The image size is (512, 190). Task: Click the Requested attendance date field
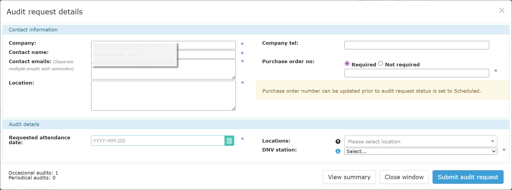pyautogui.click(x=158, y=141)
